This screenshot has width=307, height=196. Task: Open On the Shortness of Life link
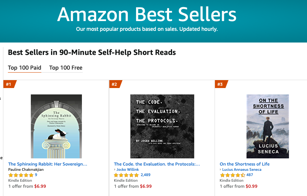(245, 164)
